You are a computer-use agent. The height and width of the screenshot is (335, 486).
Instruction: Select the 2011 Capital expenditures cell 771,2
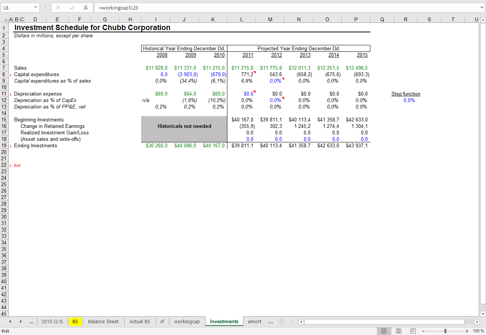coord(241,74)
